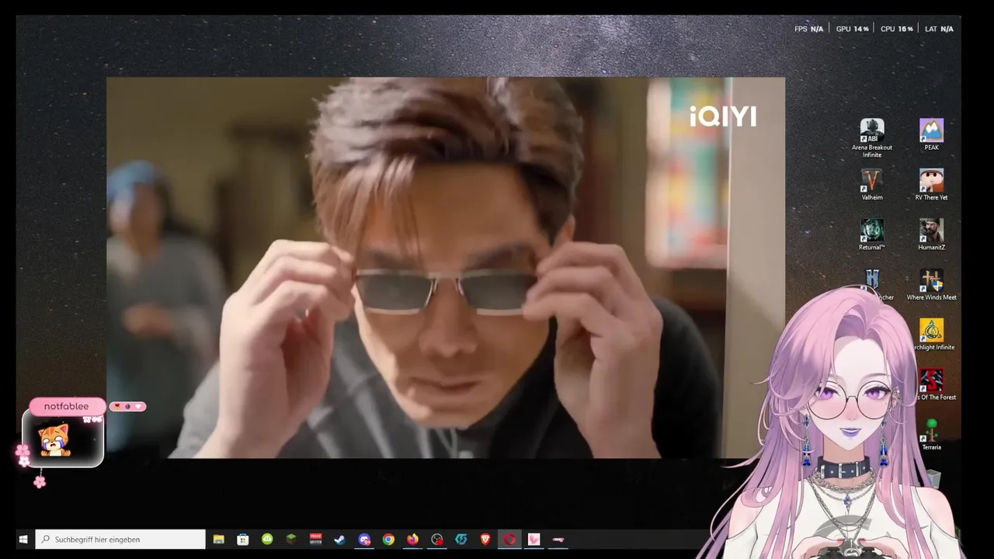Click the LAT N/A overlay readout
The image size is (994, 559).
click(939, 29)
